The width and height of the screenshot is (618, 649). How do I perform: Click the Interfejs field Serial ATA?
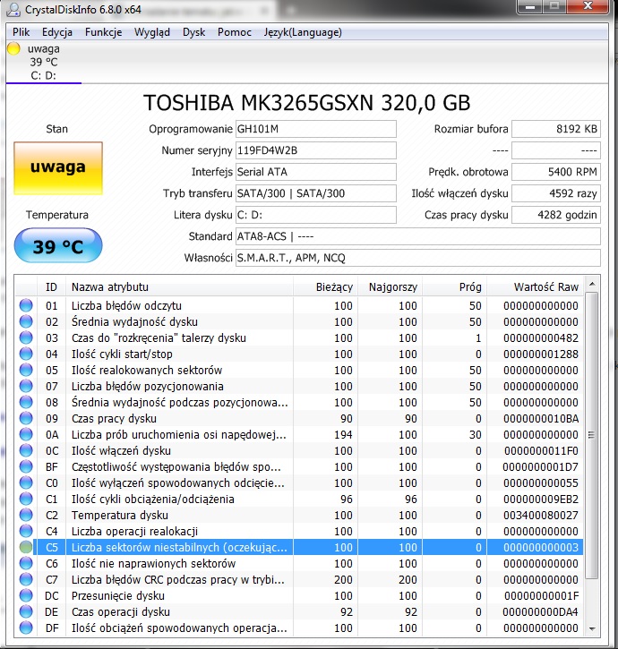click(316, 172)
